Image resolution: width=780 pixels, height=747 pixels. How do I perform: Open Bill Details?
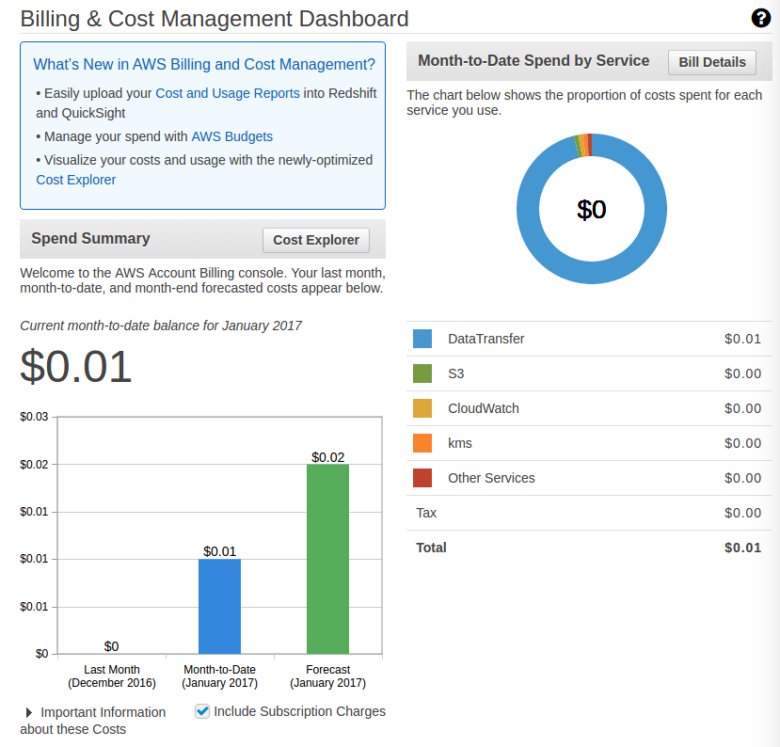[712, 62]
